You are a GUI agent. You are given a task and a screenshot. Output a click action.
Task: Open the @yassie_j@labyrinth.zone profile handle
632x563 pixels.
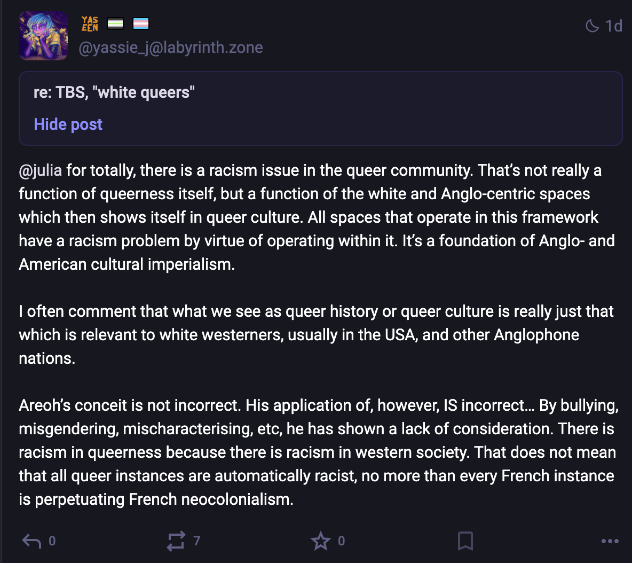[x=170, y=48]
